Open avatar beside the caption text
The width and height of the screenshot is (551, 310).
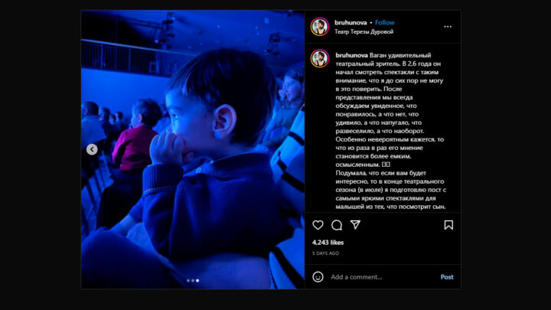[x=319, y=58]
